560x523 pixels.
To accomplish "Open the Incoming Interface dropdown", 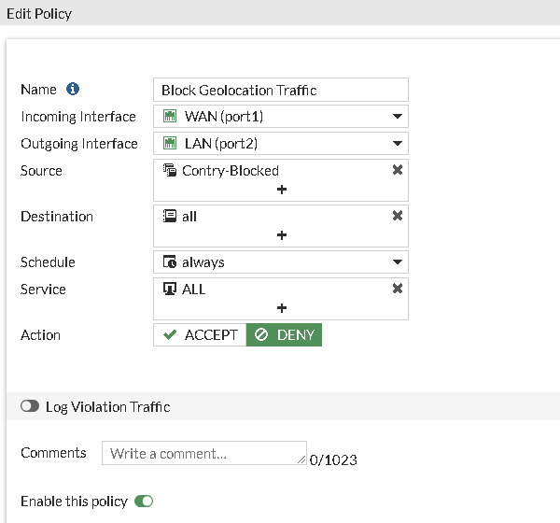I will coord(398,117).
